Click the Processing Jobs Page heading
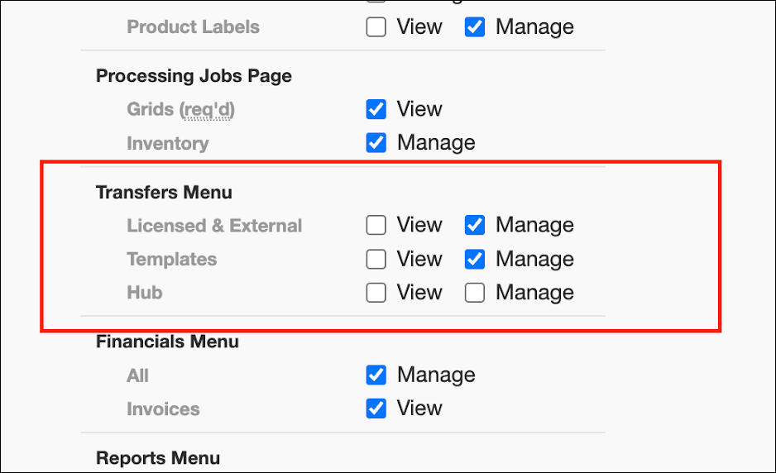 tap(194, 76)
